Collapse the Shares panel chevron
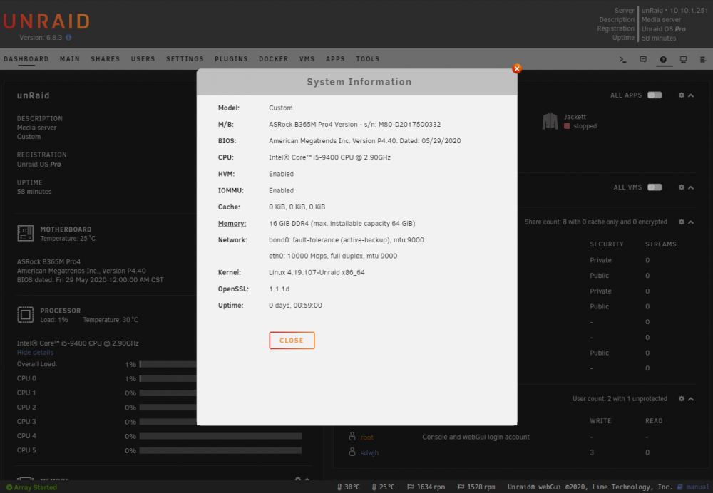 (691, 222)
